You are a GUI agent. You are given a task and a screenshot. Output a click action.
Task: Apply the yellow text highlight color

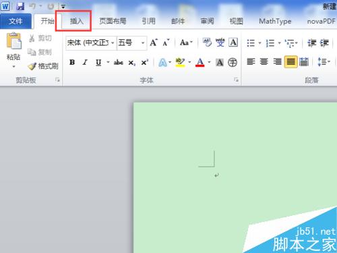[180, 62]
